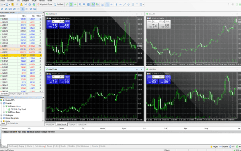This screenshot has height=151, width=241.
Task: Select the USDTRY row in Market Watch
Action: click(21, 52)
